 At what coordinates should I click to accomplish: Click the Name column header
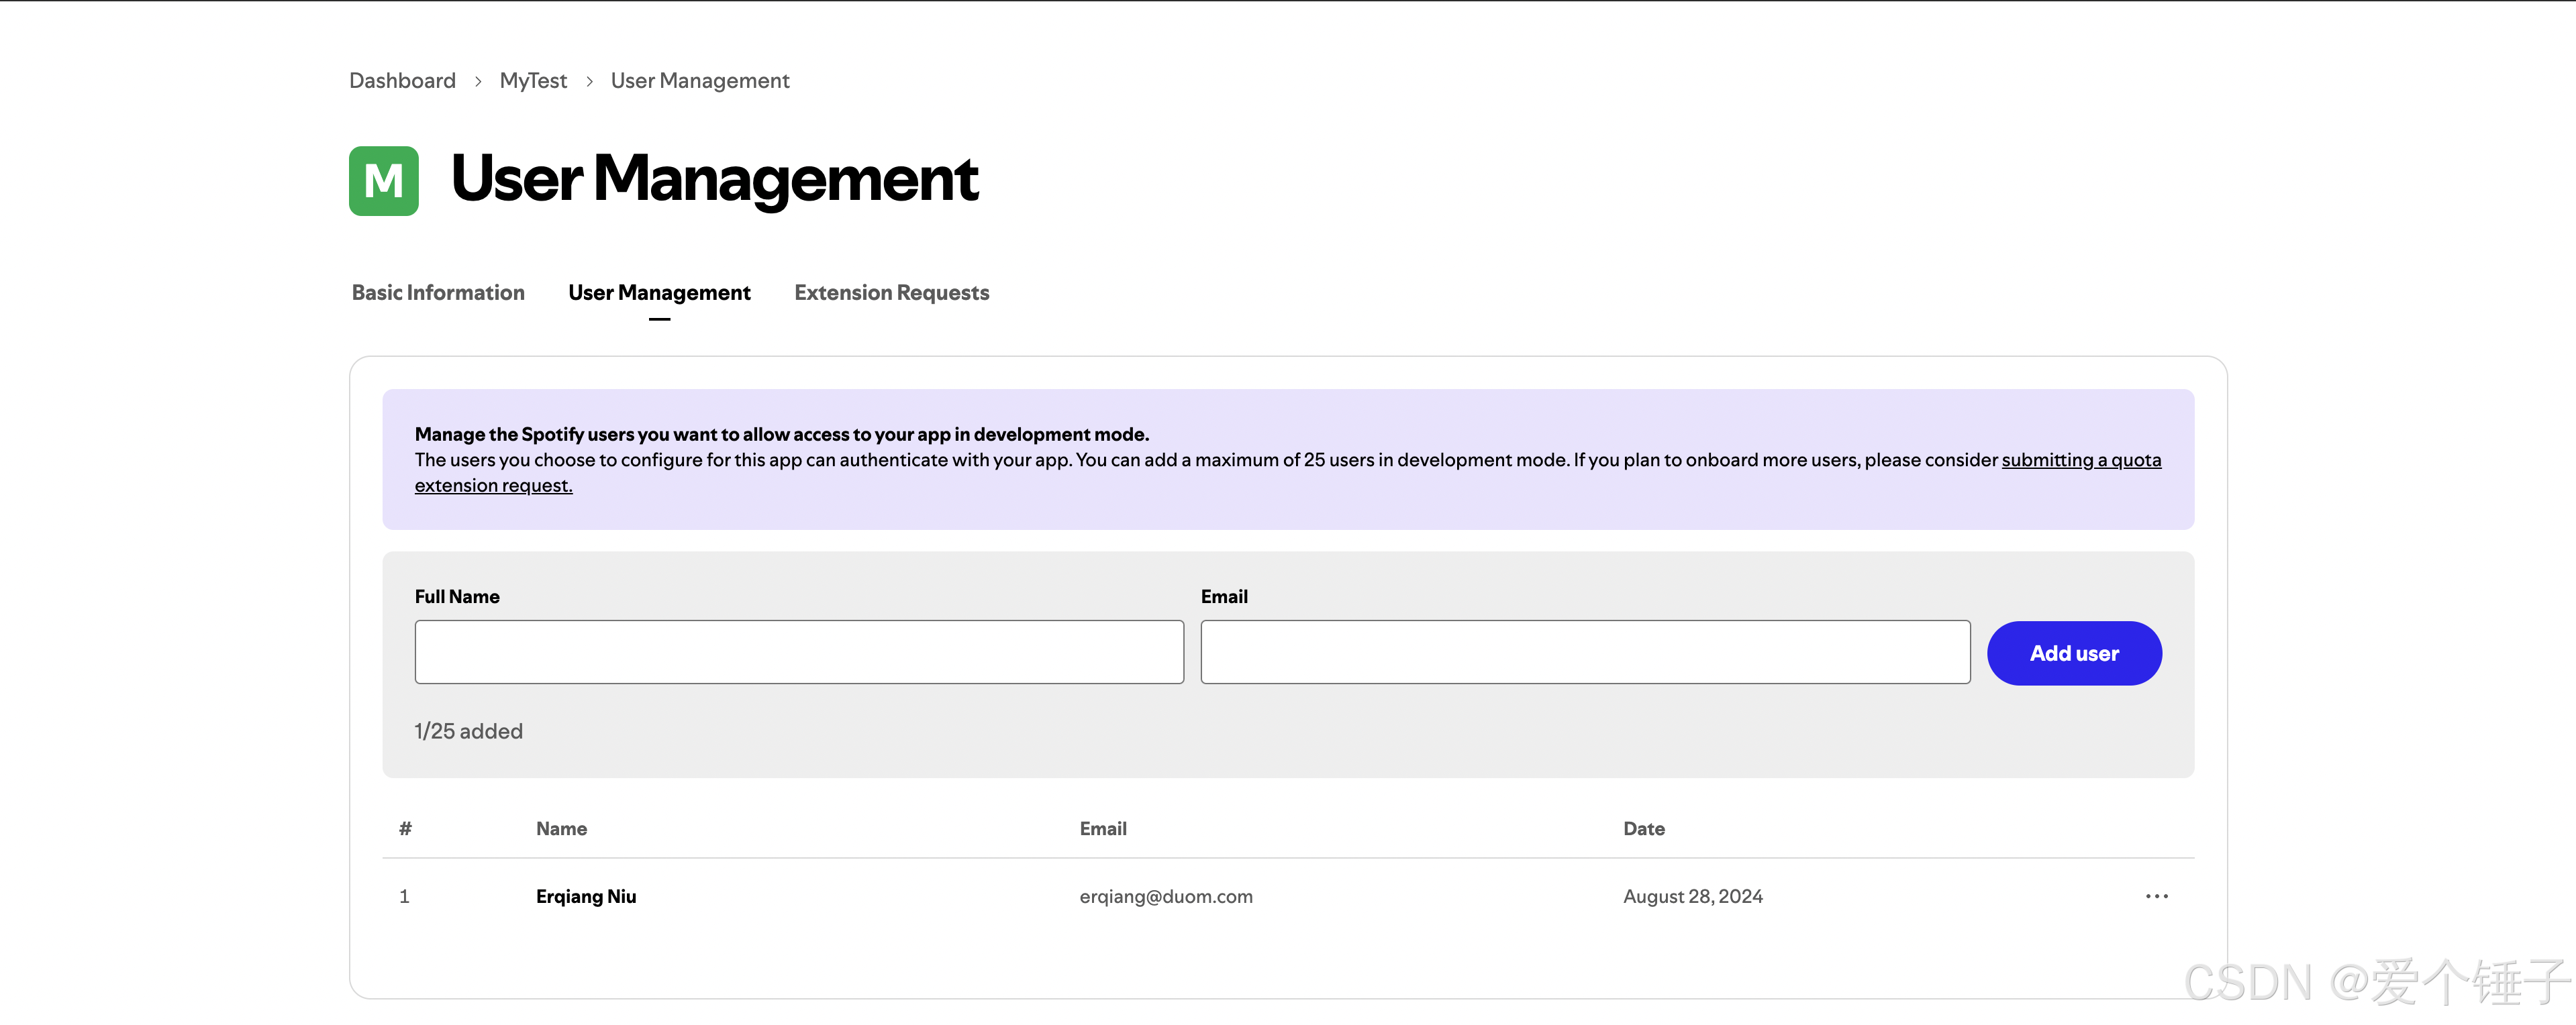[561, 828]
